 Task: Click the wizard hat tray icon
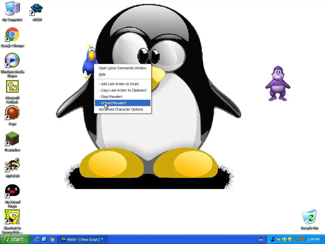tap(273, 240)
